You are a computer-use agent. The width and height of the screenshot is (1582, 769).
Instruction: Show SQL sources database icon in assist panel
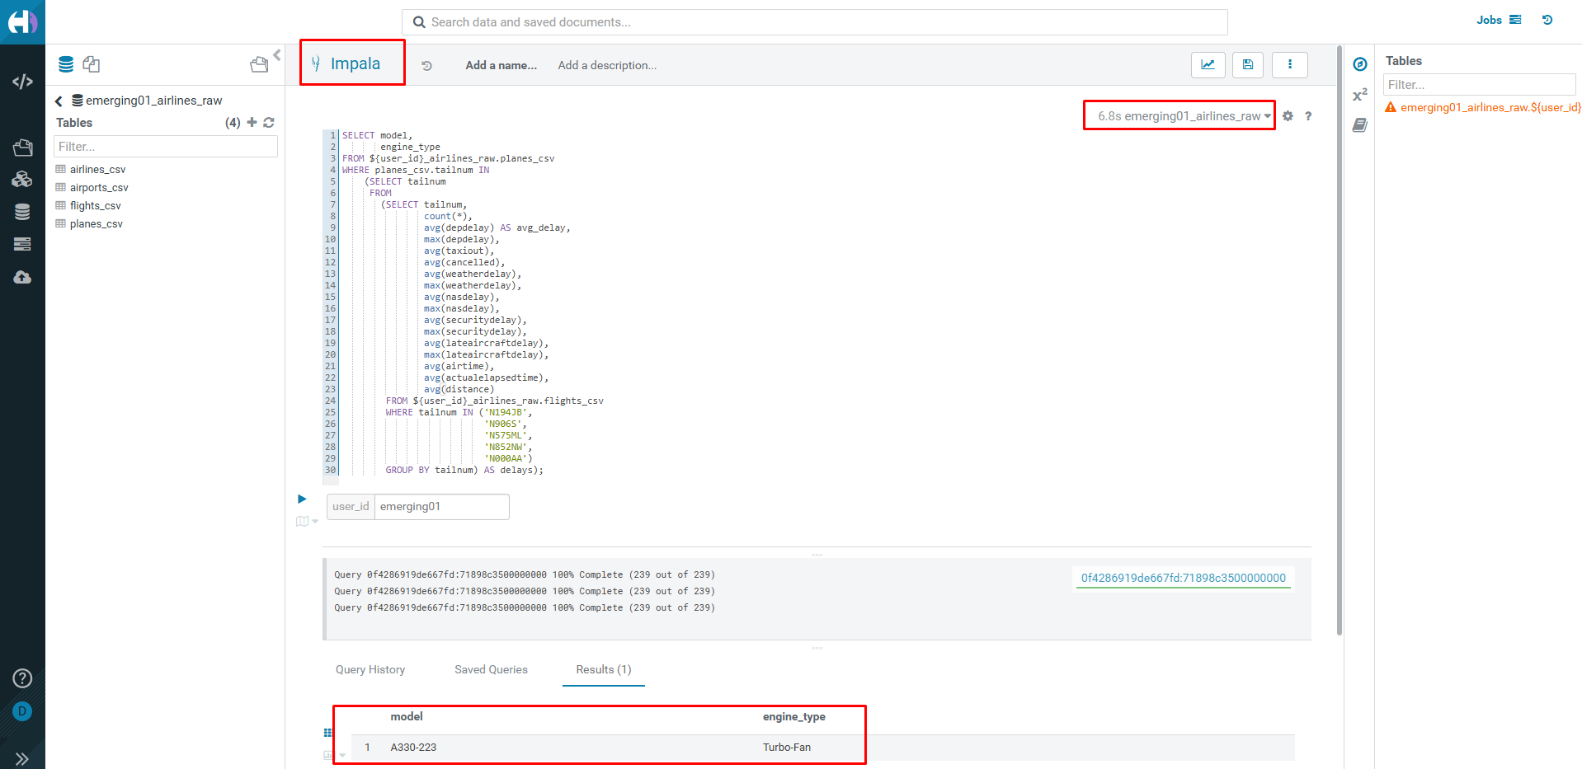point(66,64)
